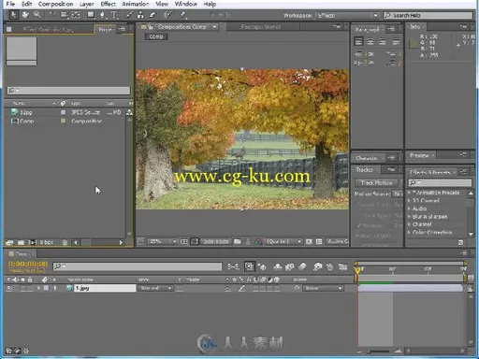Click the color swatch in Info panel
This screenshot has height=359, width=479.
413,44
